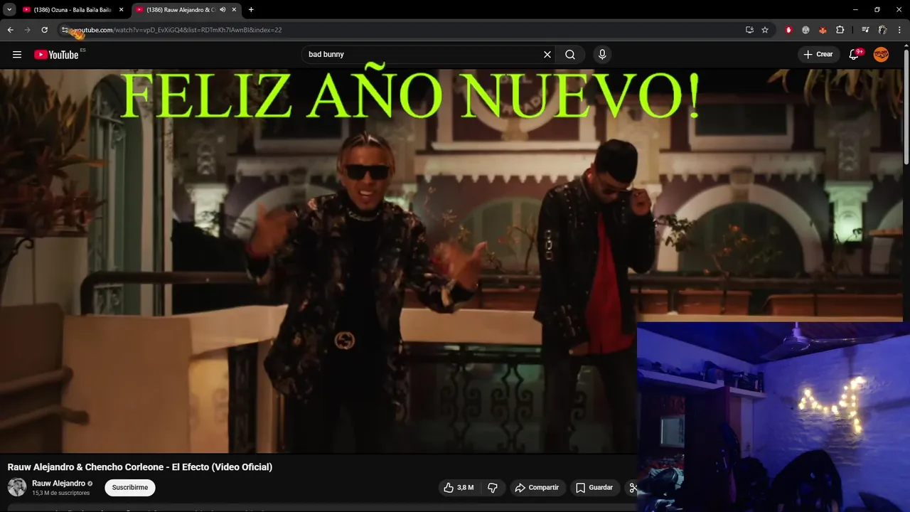This screenshot has height=512, width=910.
Task: Open the YouTube hamburger guide menu
Action: click(x=17, y=55)
